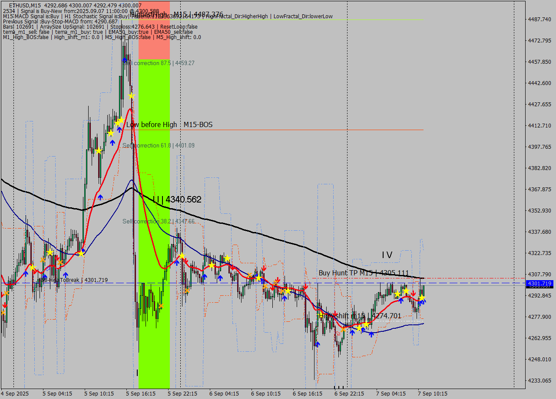
Task: Click the blue up arrow beneath the 7 Sep 04:15 candles
Action: pyautogui.click(x=401, y=301)
